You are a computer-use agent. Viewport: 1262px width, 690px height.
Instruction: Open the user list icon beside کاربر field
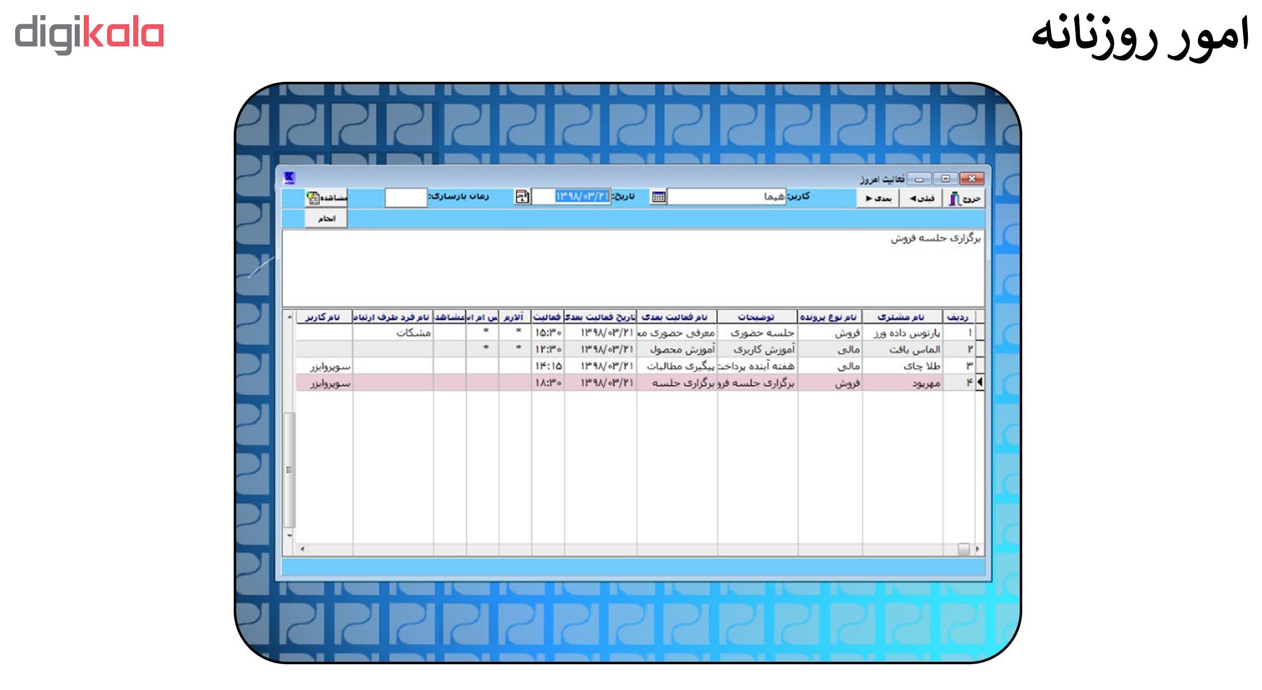click(658, 197)
